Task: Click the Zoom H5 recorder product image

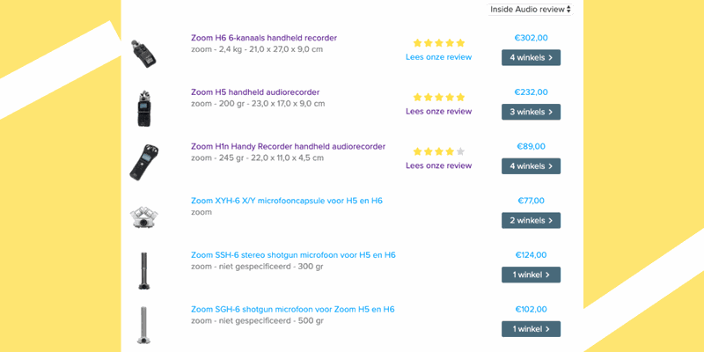Action: pos(143,108)
